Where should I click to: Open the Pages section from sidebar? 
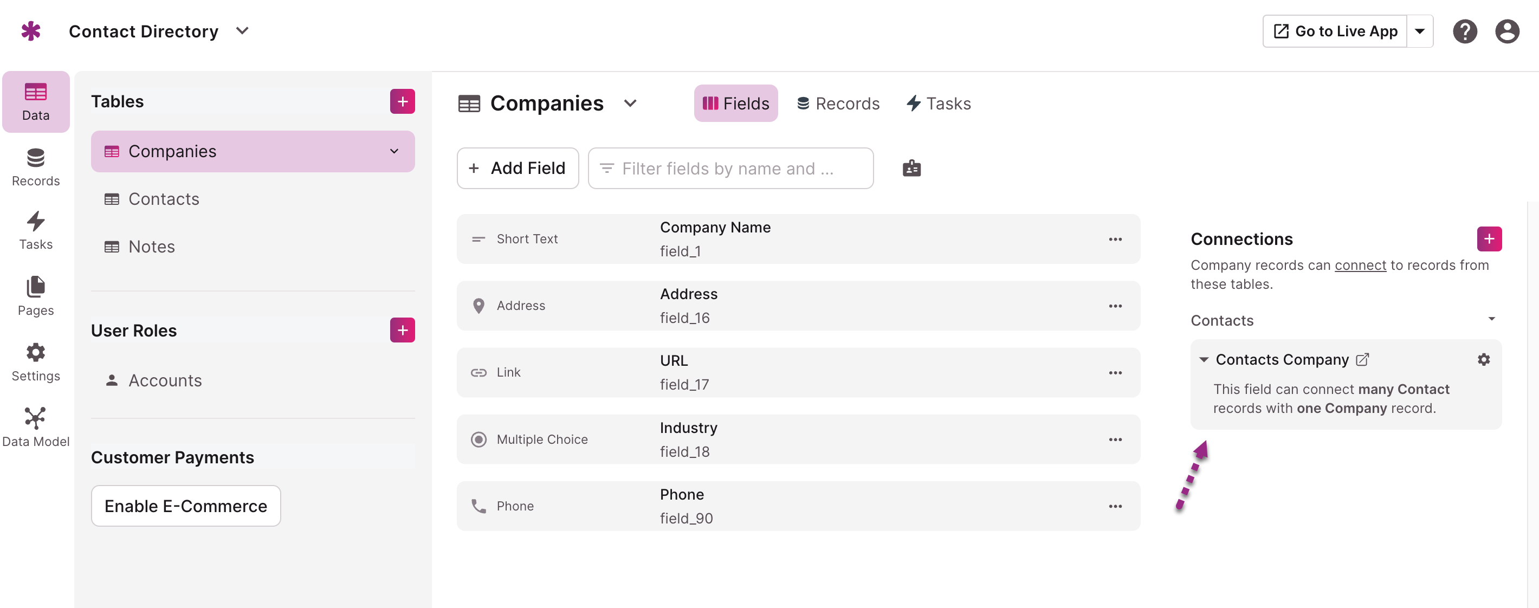[x=35, y=297]
